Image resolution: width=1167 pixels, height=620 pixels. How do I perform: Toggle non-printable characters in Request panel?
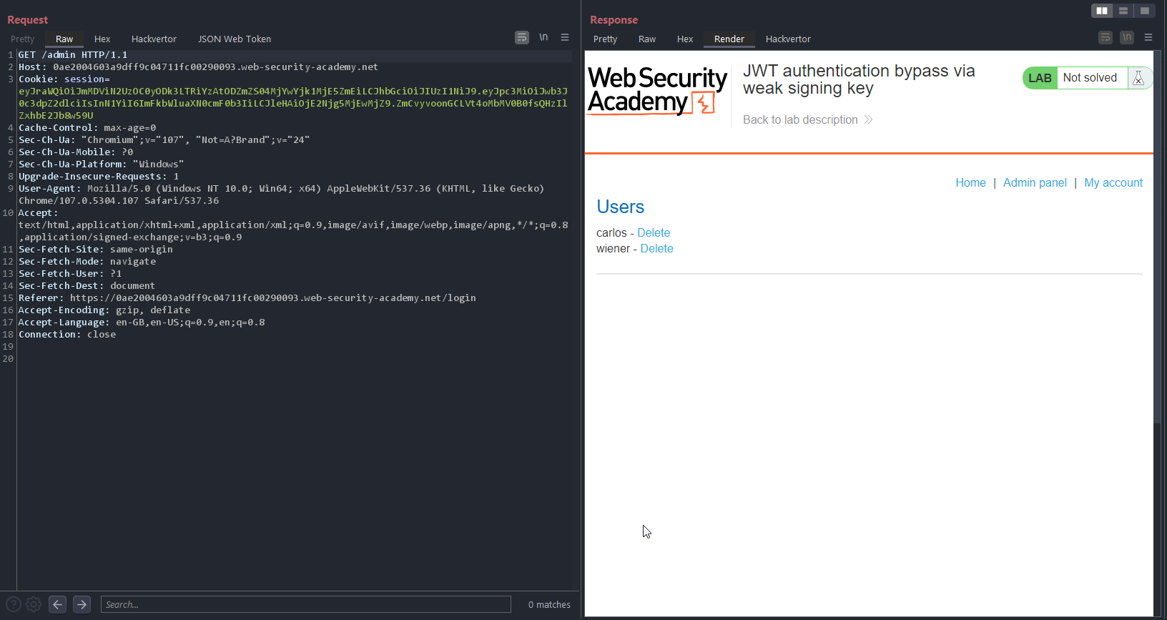pos(543,38)
